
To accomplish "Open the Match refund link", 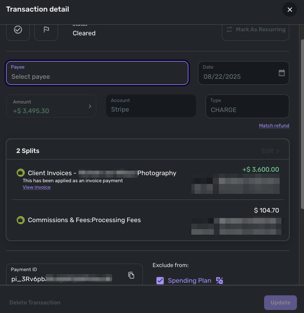I will click(274, 126).
